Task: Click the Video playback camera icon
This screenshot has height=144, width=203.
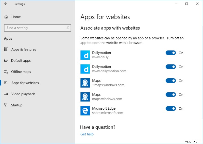Action: click(6, 94)
